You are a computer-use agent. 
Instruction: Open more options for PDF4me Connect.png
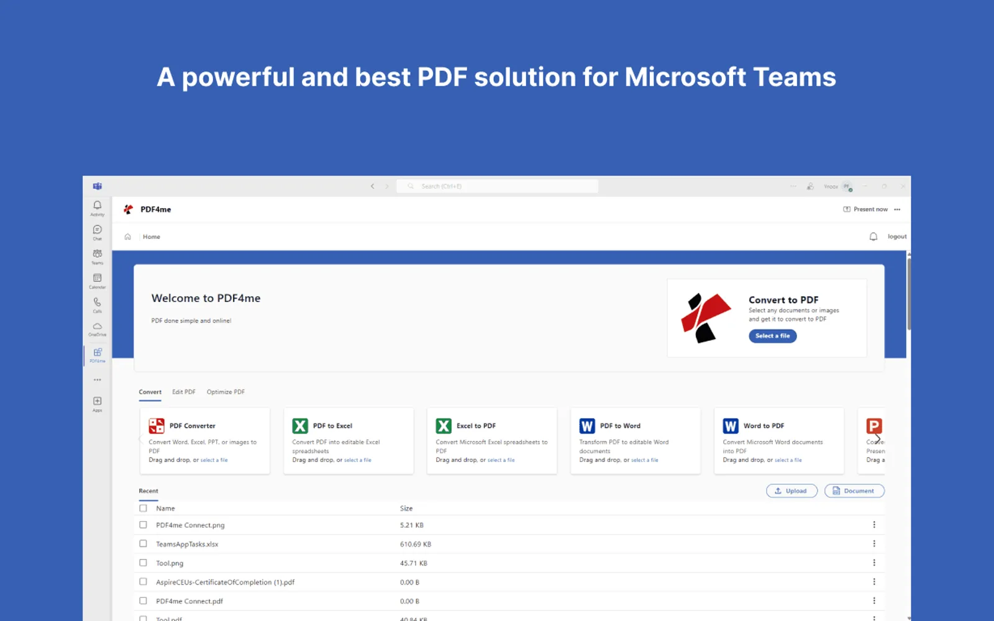click(874, 525)
